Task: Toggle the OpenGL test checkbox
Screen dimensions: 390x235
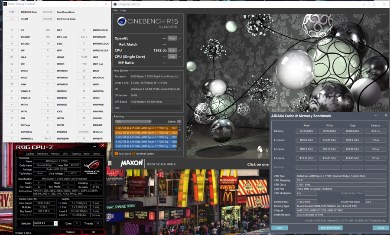Action: [180, 38]
